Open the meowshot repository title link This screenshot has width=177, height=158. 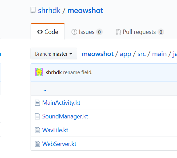click(85, 10)
